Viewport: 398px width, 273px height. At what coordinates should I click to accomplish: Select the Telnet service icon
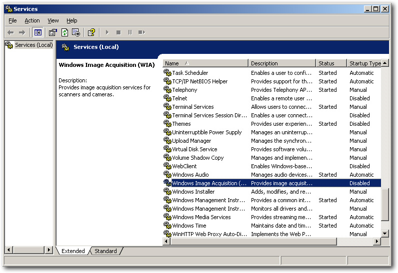pos(167,98)
